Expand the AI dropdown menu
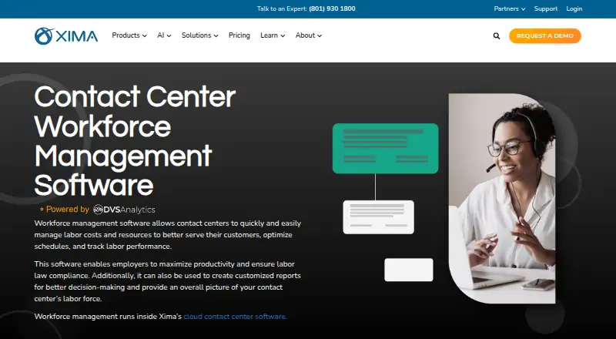This screenshot has height=339, width=616. pyautogui.click(x=164, y=35)
